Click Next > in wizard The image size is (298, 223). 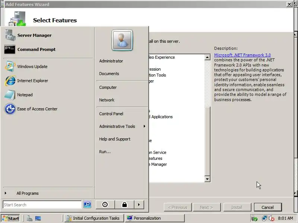click(207, 207)
